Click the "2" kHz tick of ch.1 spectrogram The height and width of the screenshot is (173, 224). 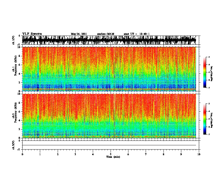click(x=20, y=83)
